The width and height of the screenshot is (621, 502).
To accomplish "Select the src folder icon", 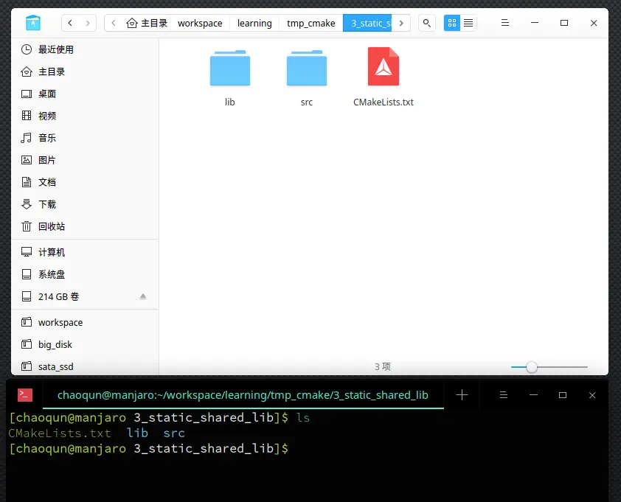I will pyautogui.click(x=307, y=68).
